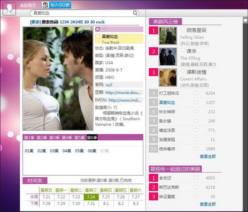Open the comment bubble icon beside refresh
The width and height of the screenshot is (248, 212).
click(x=105, y=29)
